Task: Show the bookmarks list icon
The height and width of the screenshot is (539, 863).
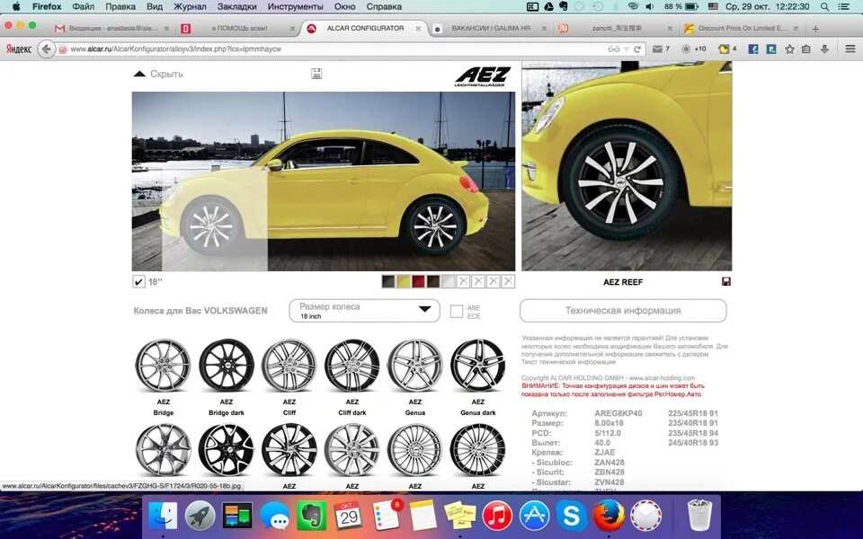Action: point(806,49)
